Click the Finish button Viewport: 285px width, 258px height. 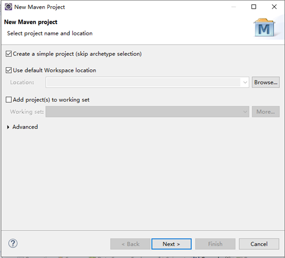pyautogui.click(x=215, y=244)
